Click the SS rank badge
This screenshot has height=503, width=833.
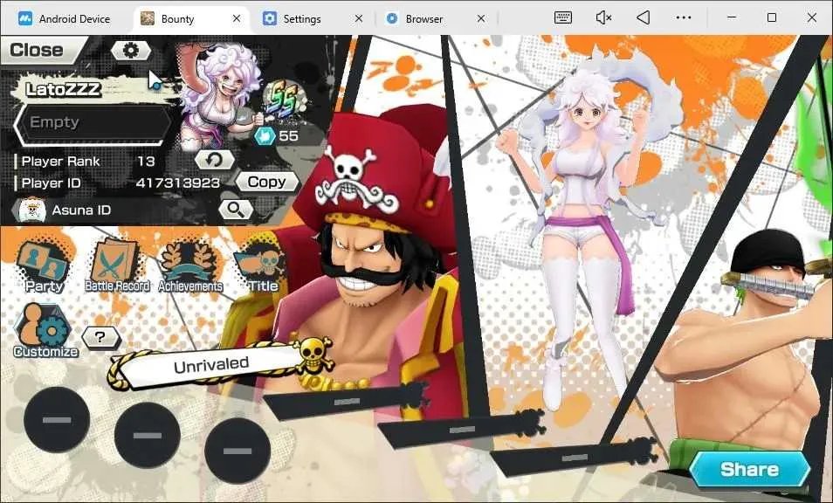[x=283, y=98]
